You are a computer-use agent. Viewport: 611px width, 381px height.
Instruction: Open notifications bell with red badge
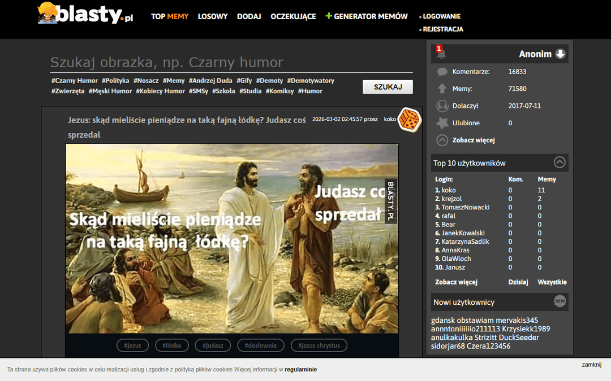click(441, 52)
